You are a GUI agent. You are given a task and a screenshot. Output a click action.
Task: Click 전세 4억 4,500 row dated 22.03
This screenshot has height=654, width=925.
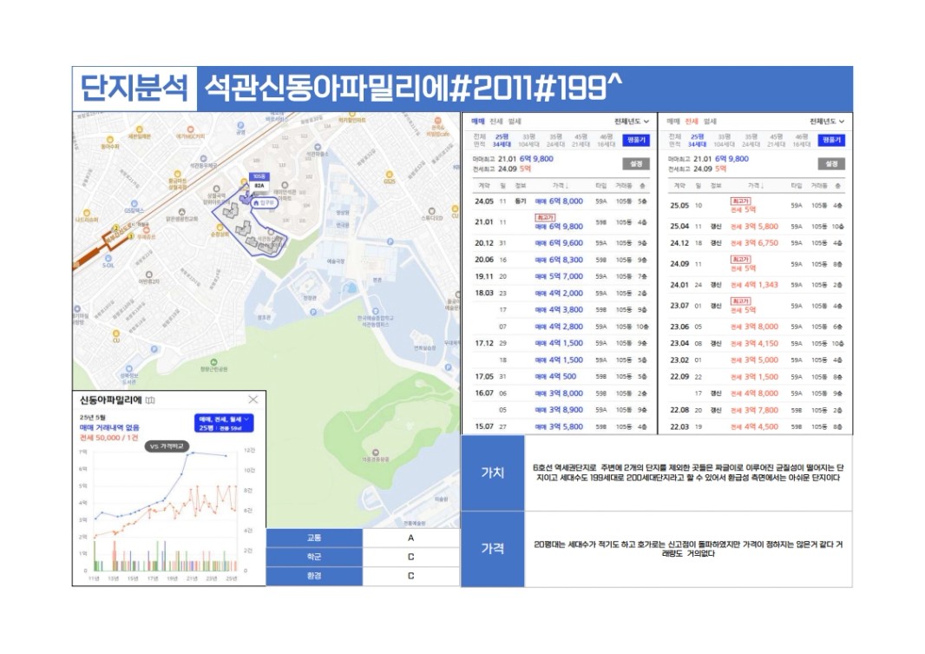[x=757, y=426]
